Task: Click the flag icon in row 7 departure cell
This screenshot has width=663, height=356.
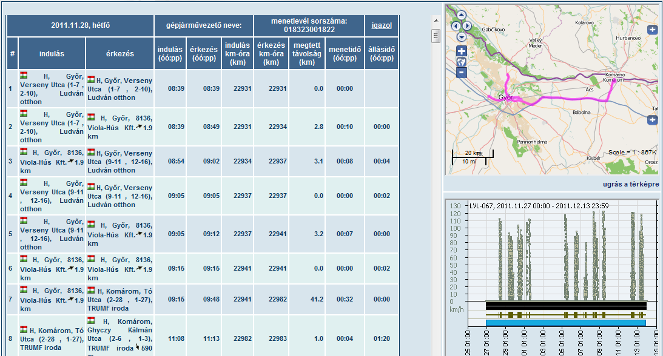Action: [24, 290]
